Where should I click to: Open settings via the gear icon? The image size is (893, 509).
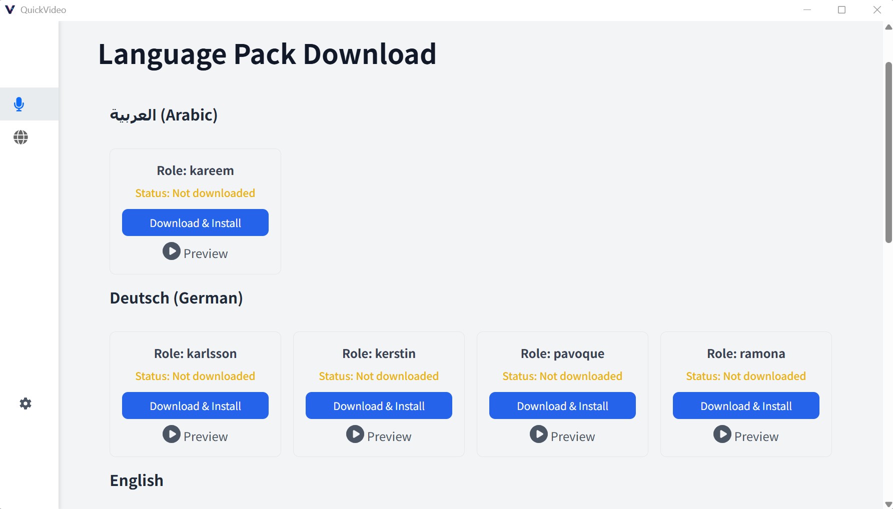[26, 403]
